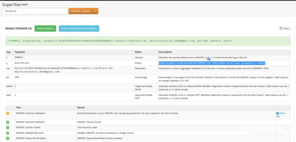
Task: Click the SuperTool title heading
Action: pyautogui.click(x=11, y=5)
